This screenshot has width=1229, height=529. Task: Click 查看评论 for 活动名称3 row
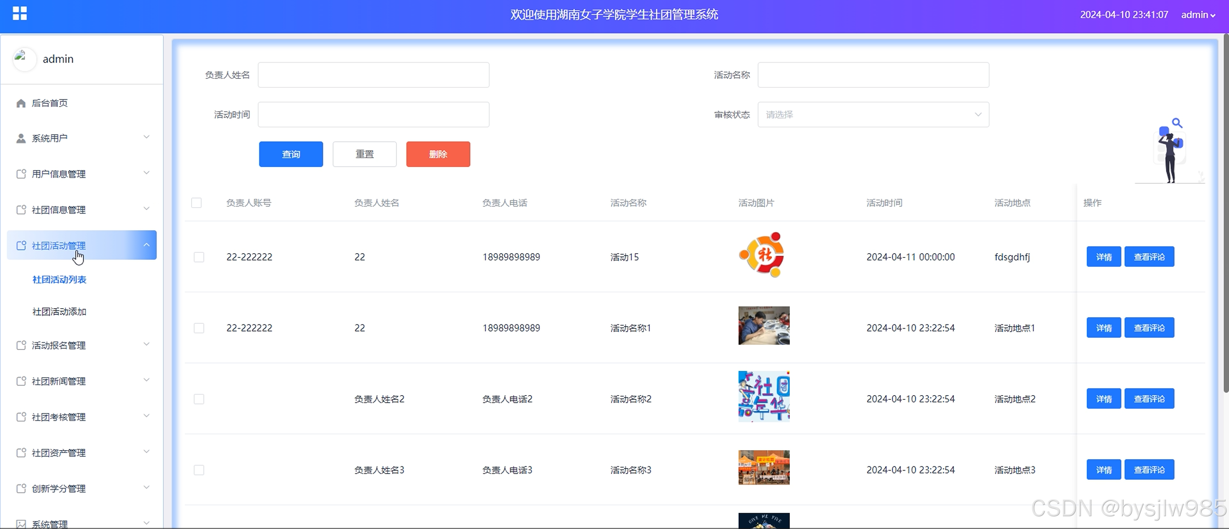tap(1149, 470)
